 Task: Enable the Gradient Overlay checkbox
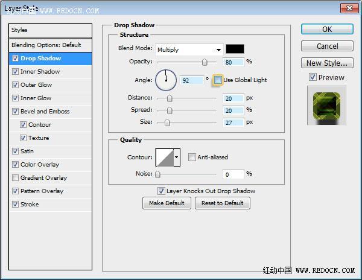[x=15, y=178]
